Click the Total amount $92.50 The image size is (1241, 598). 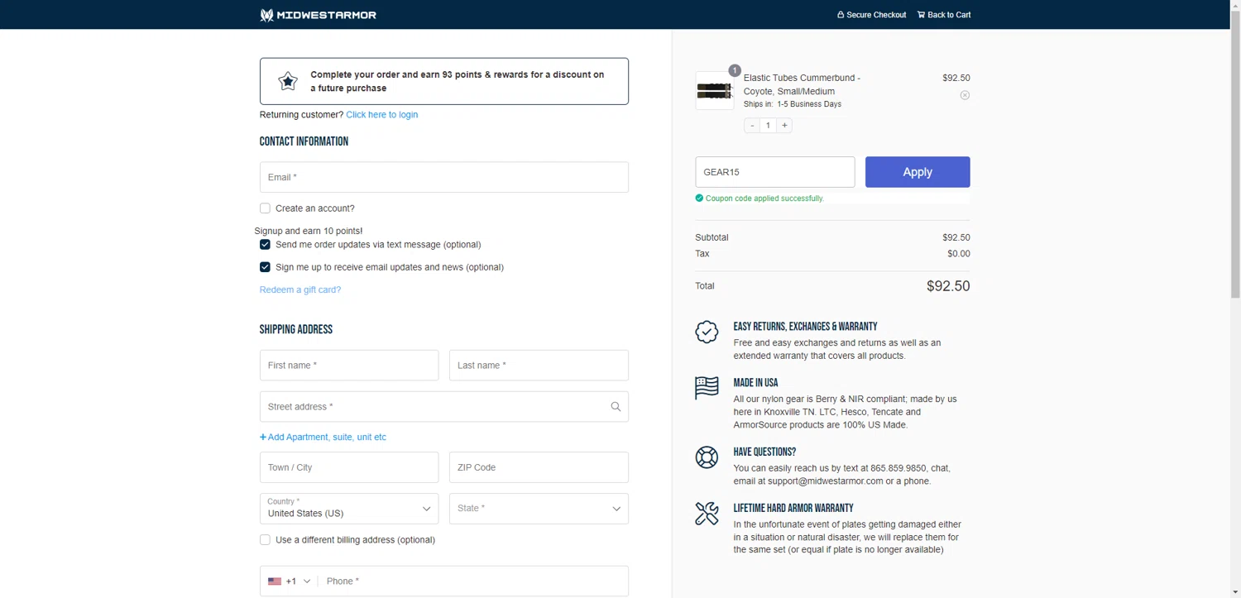tap(948, 286)
